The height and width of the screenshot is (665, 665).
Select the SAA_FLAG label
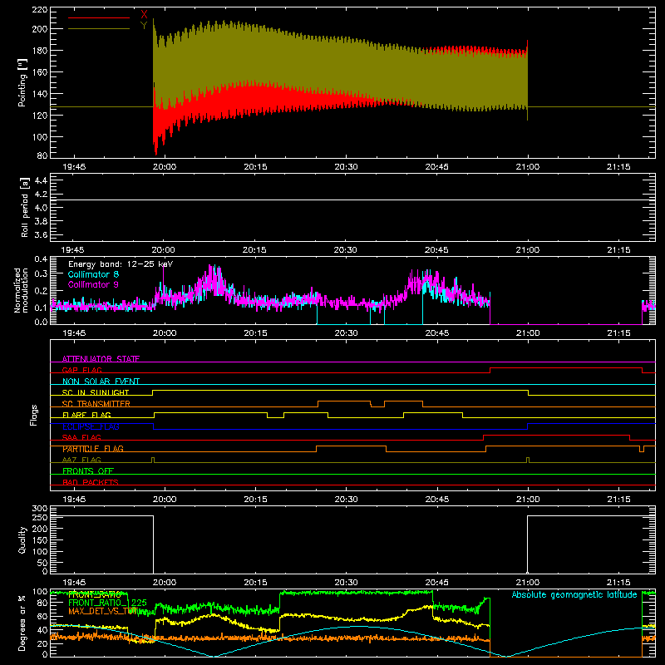click(x=81, y=437)
